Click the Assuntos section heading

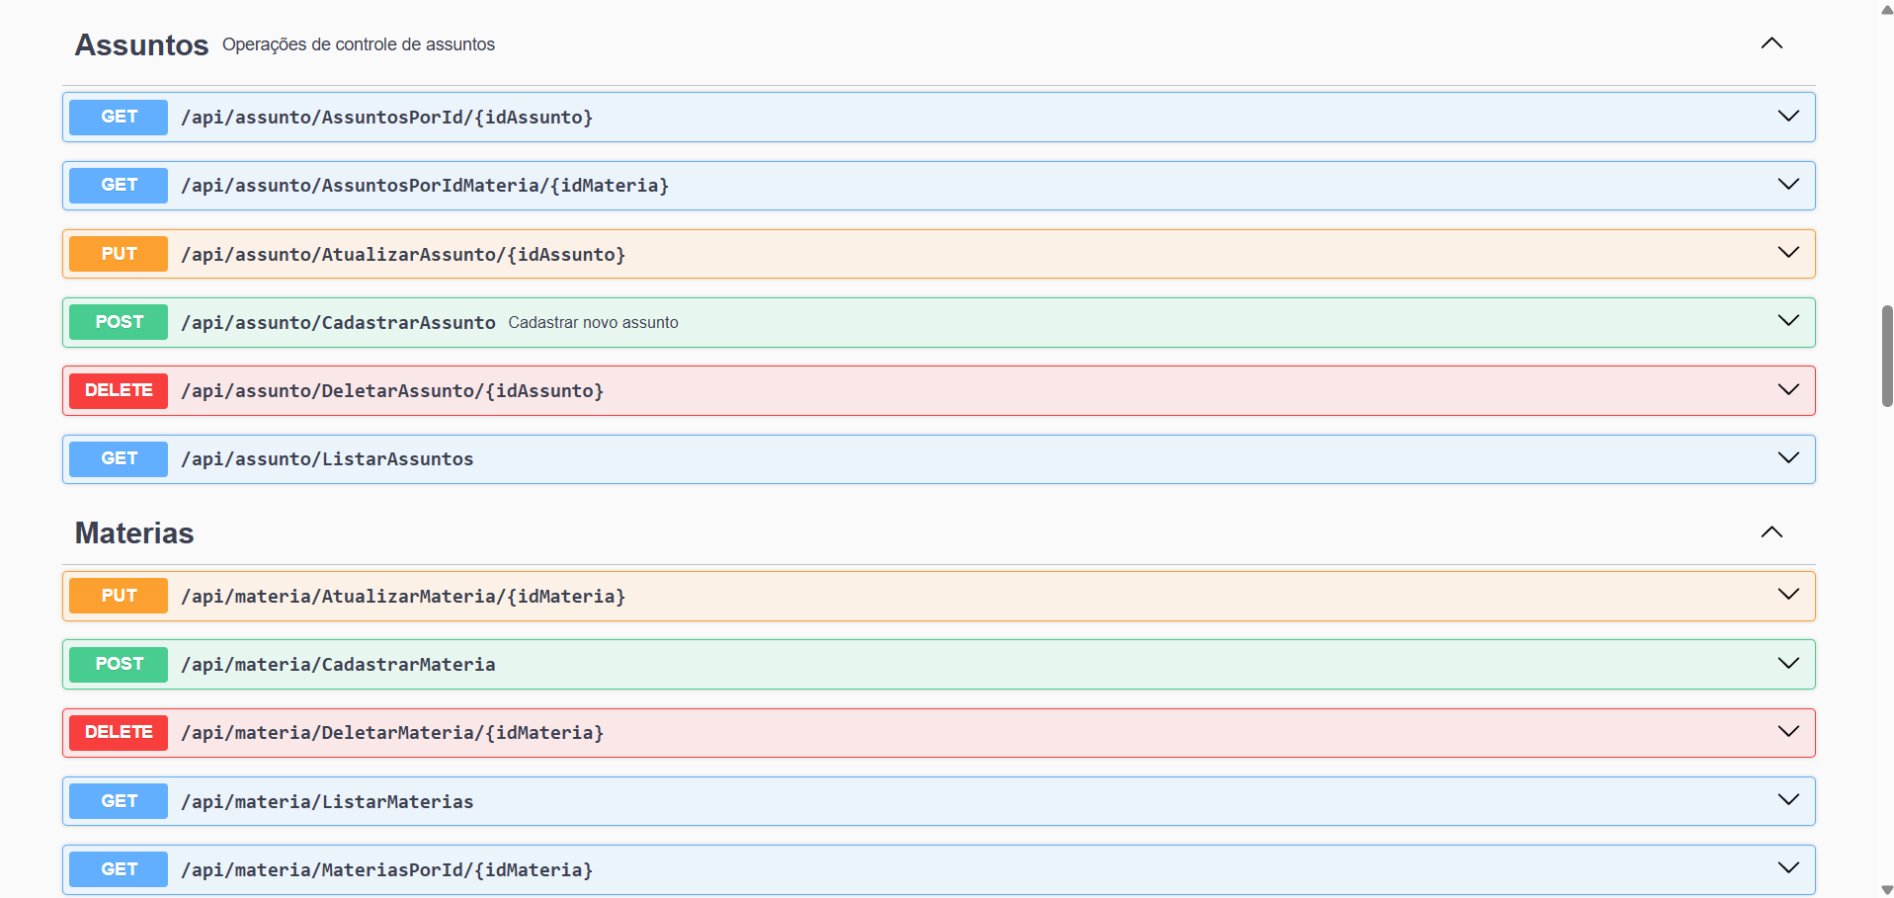[x=140, y=44]
